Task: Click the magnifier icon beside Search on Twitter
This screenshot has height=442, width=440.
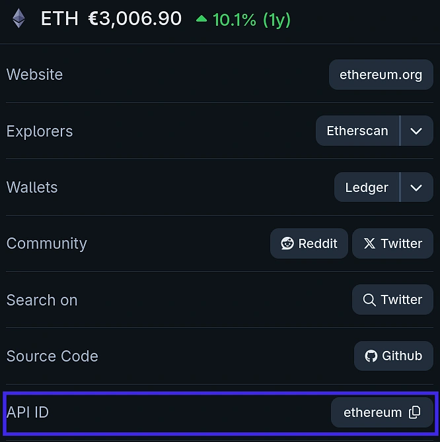Action: [x=369, y=300]
